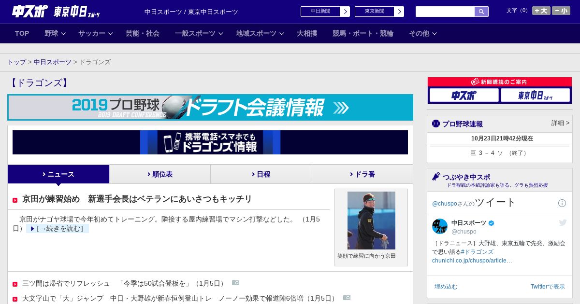
Task: Click the verified badge beside 中日スポーツ
Action: pyautogui.click(x=492, y=223)
